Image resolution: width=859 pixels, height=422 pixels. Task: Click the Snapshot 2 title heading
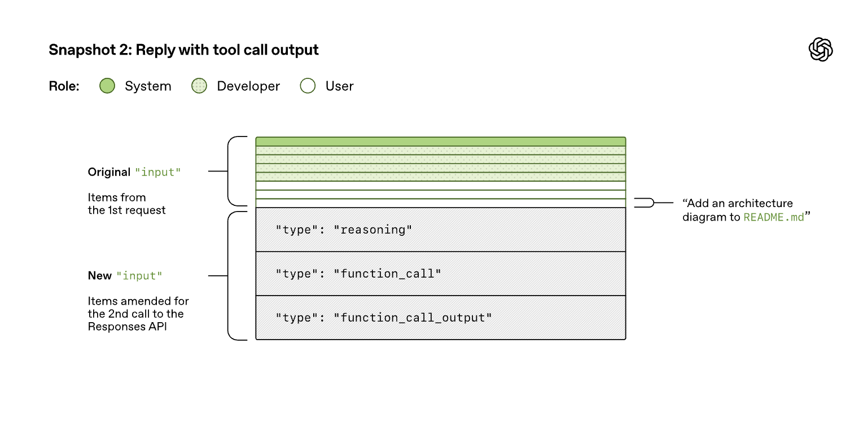[183, 50]
